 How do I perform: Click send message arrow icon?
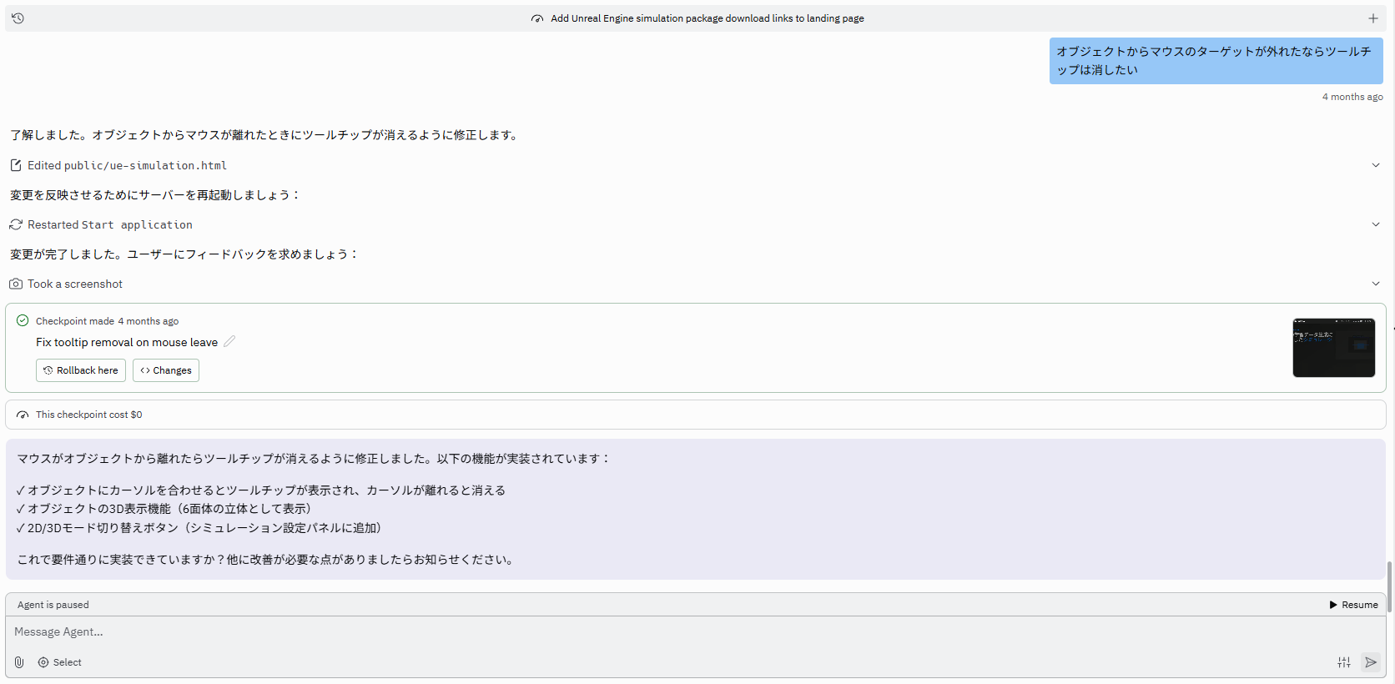coord(1370,662)
